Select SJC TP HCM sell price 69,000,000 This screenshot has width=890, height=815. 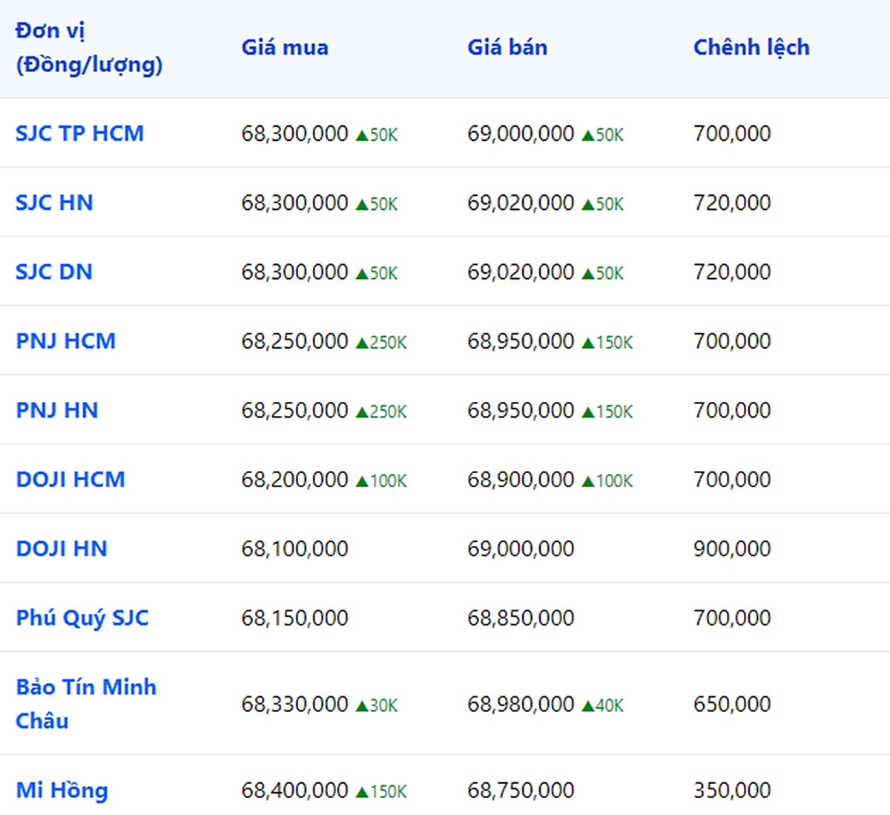[521, 133]
